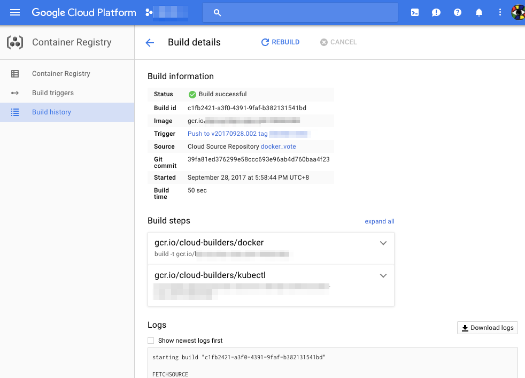Click the Build successful status text

pos(222,94)
